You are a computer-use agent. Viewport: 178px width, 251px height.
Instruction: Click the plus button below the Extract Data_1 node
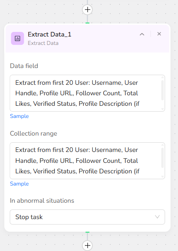coord(87,246)
